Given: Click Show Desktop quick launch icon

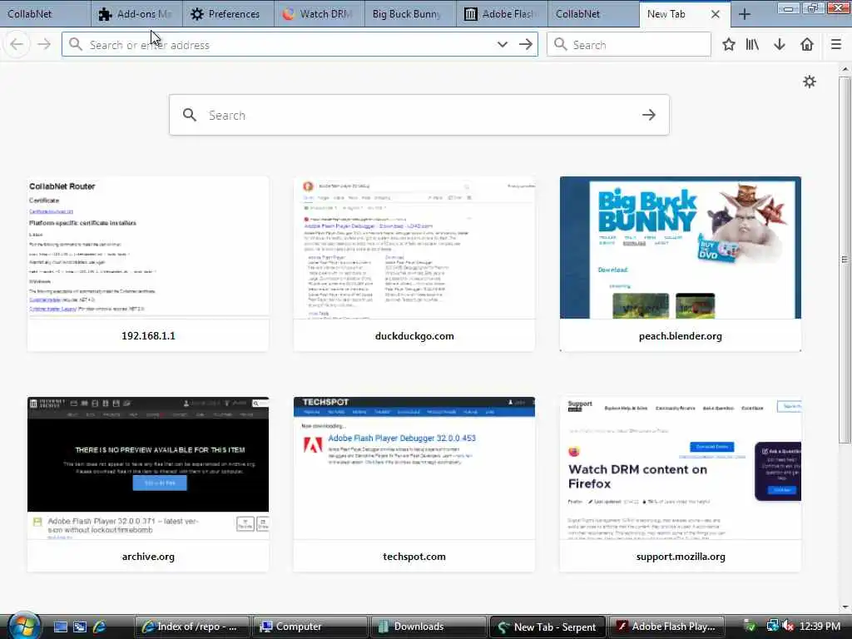Looking at the screenshot, I should 60,627.
